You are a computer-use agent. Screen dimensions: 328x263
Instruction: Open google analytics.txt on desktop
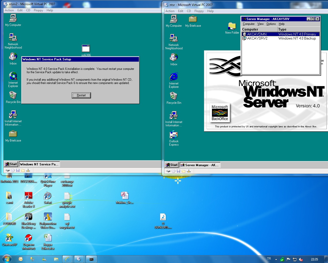click(67, 200)
